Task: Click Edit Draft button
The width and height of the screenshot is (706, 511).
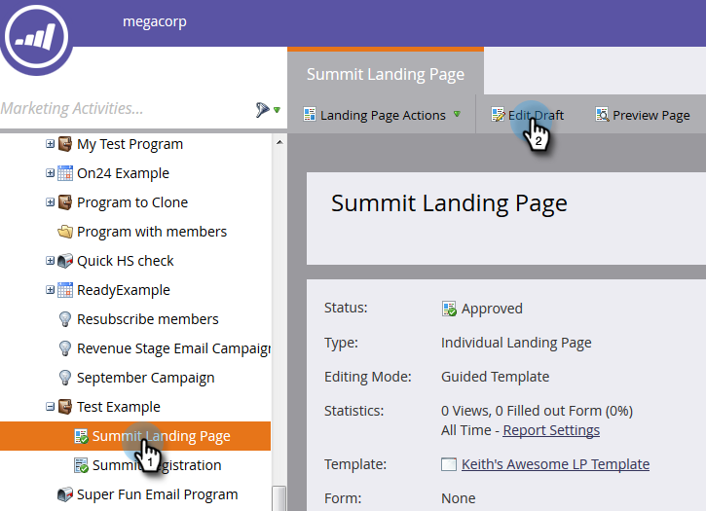Action: pos(527,115)
